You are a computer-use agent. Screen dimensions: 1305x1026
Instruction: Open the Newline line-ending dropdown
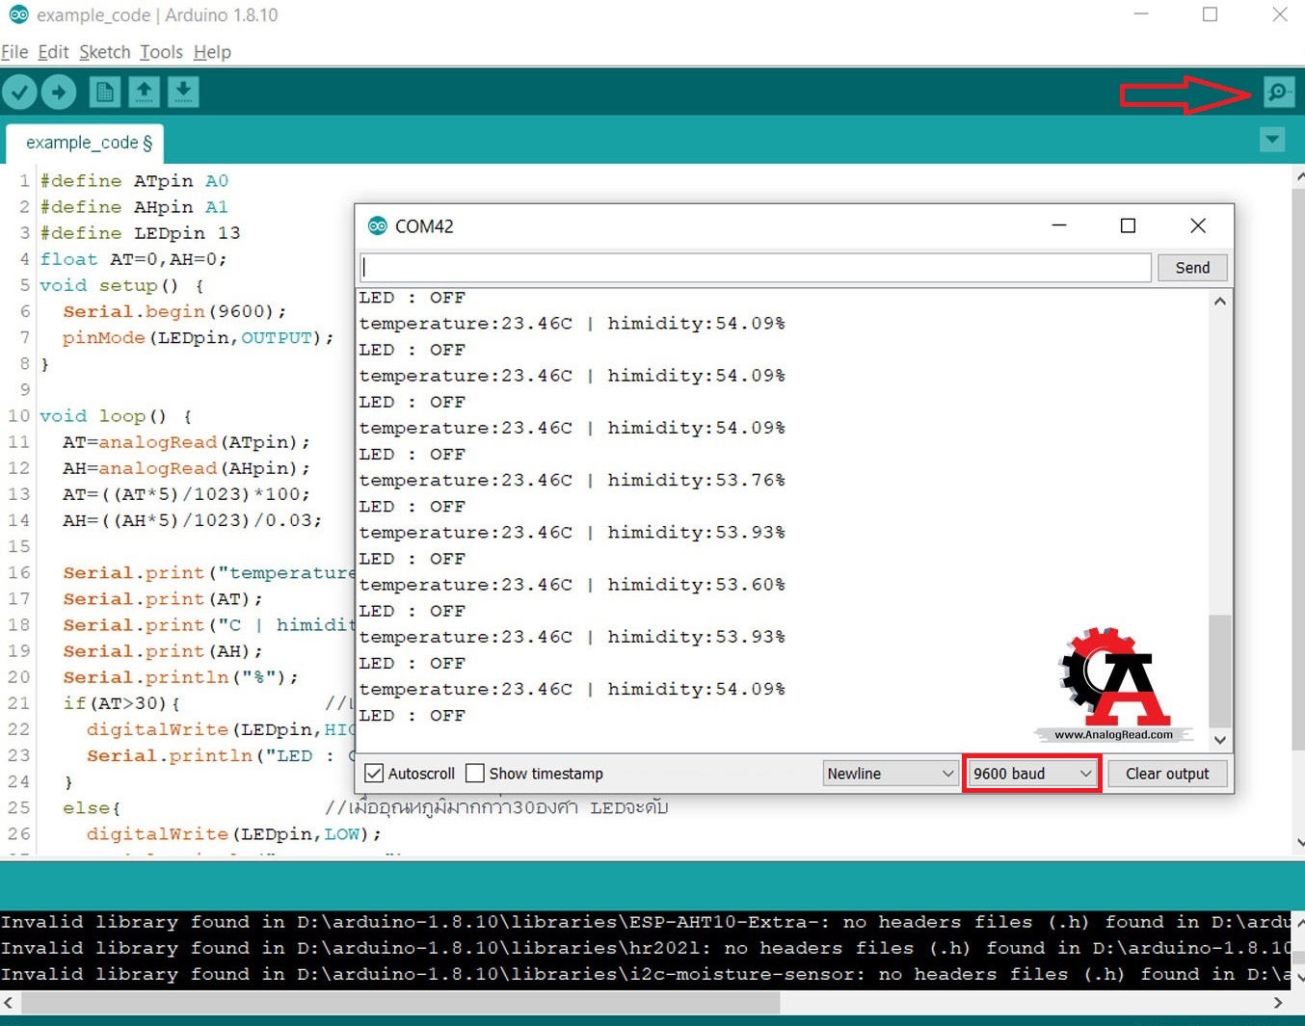(890, 774)
